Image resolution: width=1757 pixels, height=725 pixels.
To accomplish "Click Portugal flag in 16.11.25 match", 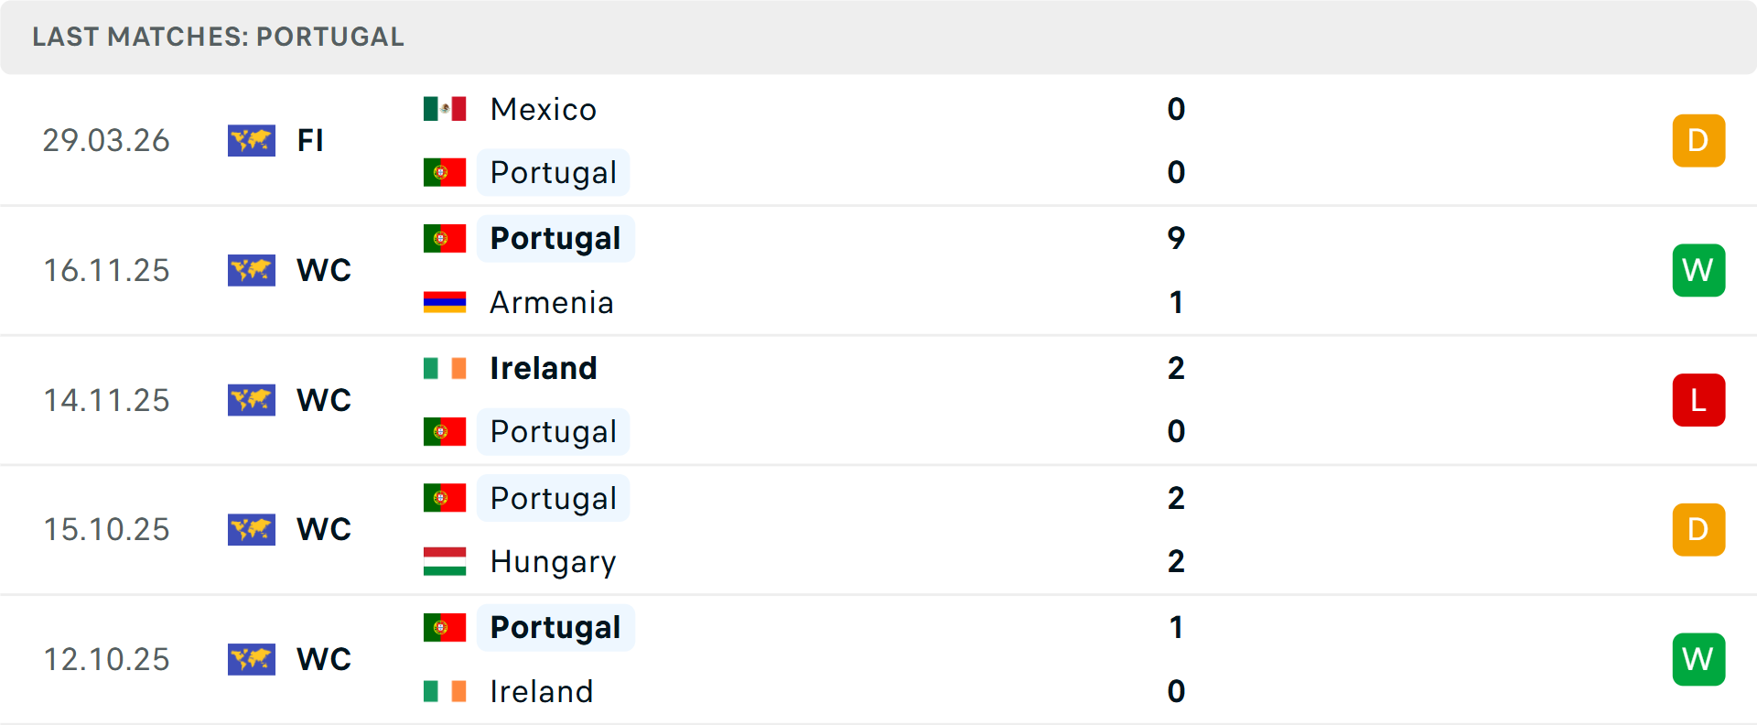I will click(x=445, y=238).
